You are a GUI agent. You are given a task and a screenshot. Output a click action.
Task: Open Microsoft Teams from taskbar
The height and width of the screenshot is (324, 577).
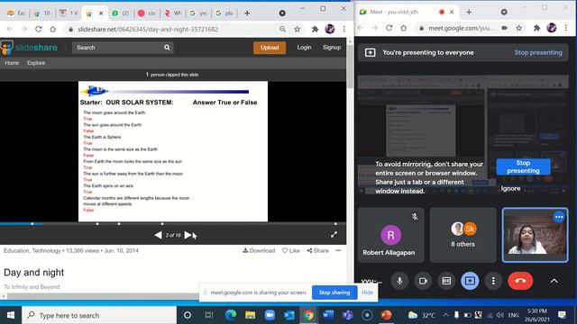pyautogui.click(x=347, y=315)
